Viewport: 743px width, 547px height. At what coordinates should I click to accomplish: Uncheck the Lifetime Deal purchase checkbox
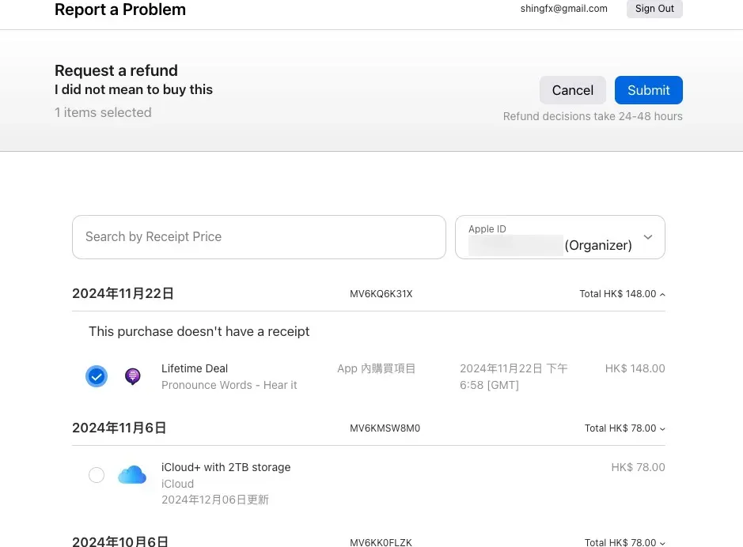pyautogui.click(x=97, y=376)
